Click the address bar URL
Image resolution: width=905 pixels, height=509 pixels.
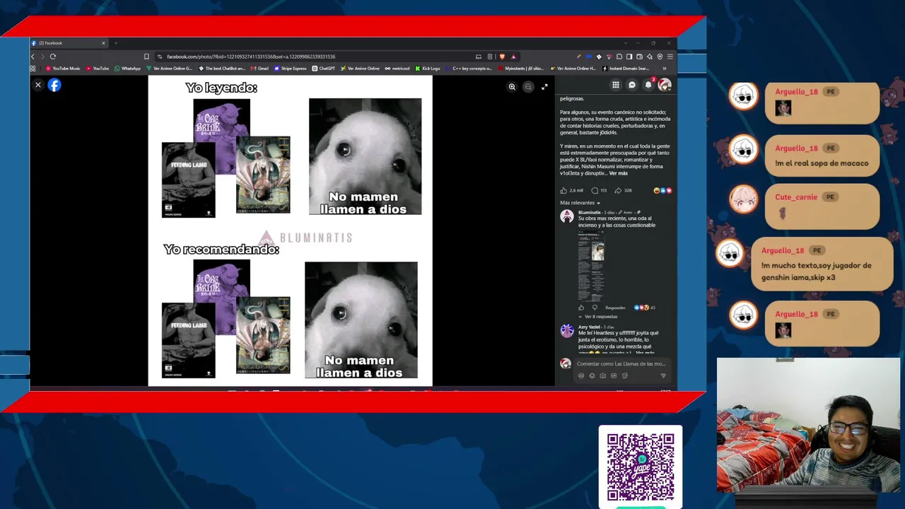[x=251, y=57]
